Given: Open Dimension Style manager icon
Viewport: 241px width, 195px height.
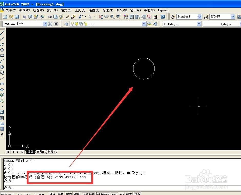Looking at the screenshot, I should [206, 17].
